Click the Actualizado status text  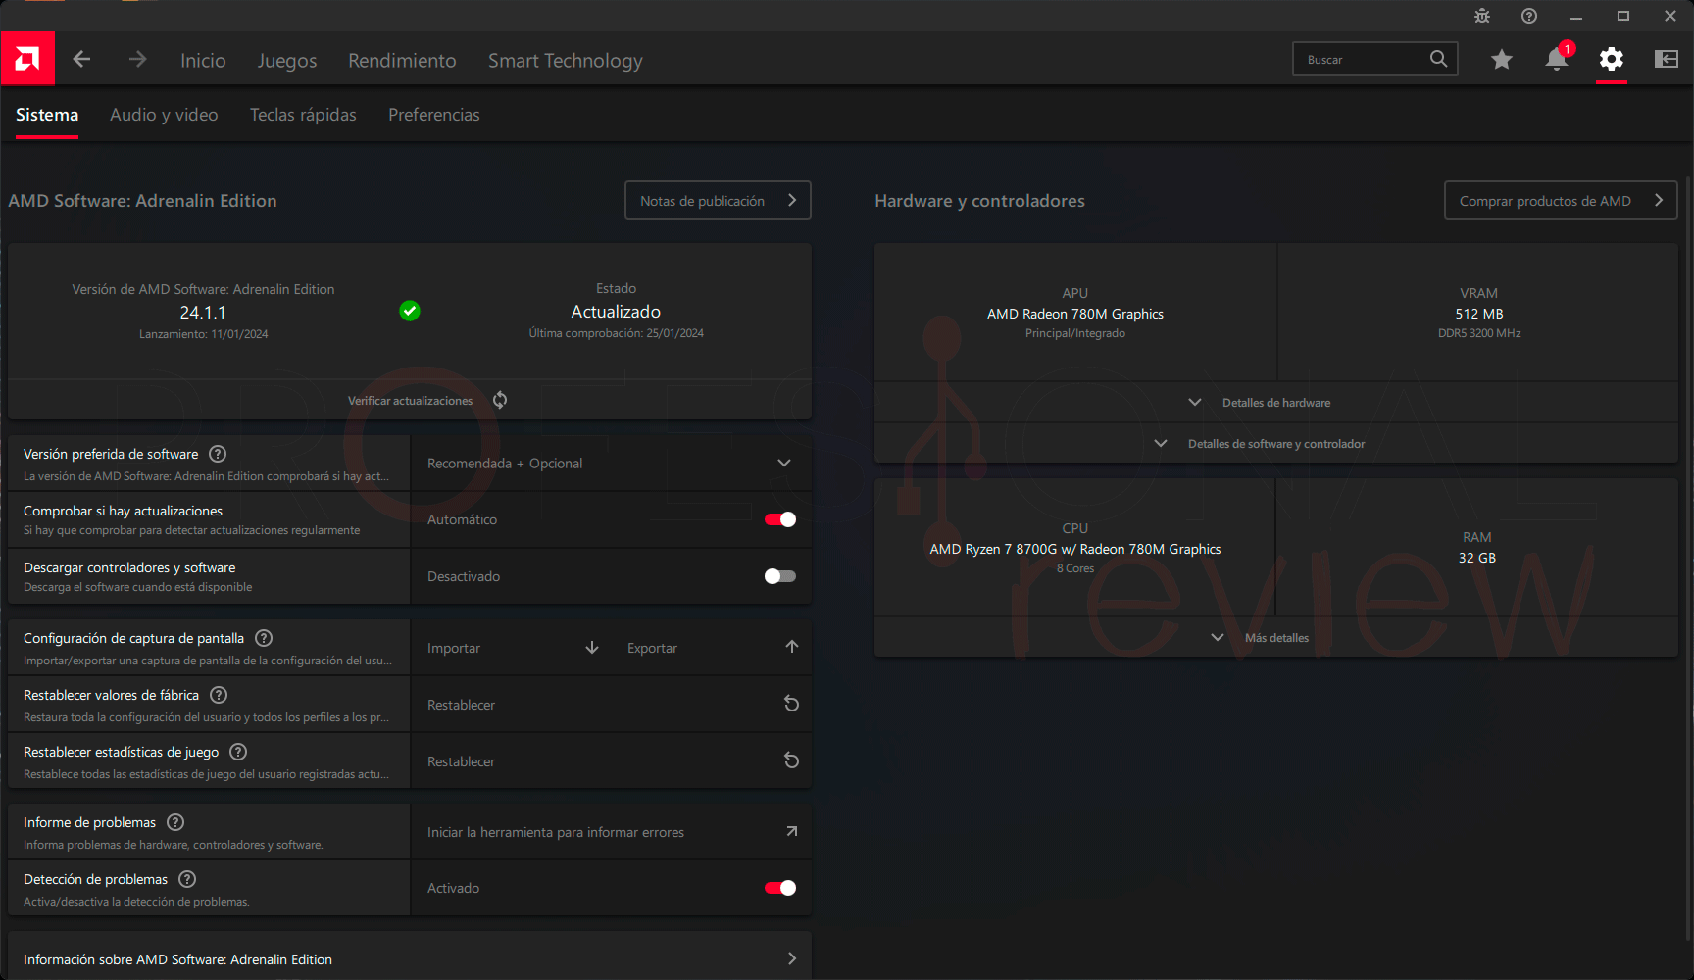(616, 312)
